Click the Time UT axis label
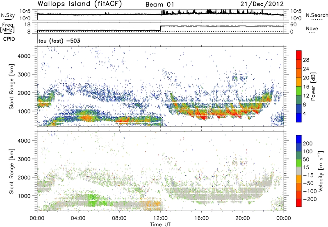This screenshot has height=227, width=328. point(160,224)
